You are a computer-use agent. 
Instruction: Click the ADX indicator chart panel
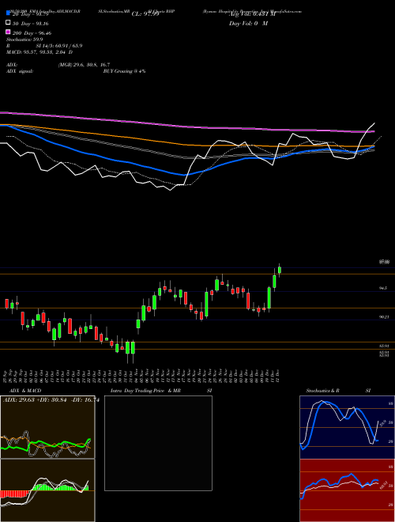click(x=47, y=427)
